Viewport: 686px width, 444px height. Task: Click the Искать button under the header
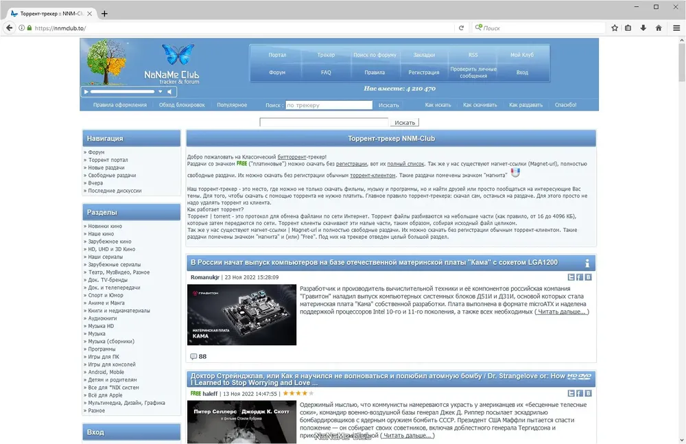pos(404,123)
